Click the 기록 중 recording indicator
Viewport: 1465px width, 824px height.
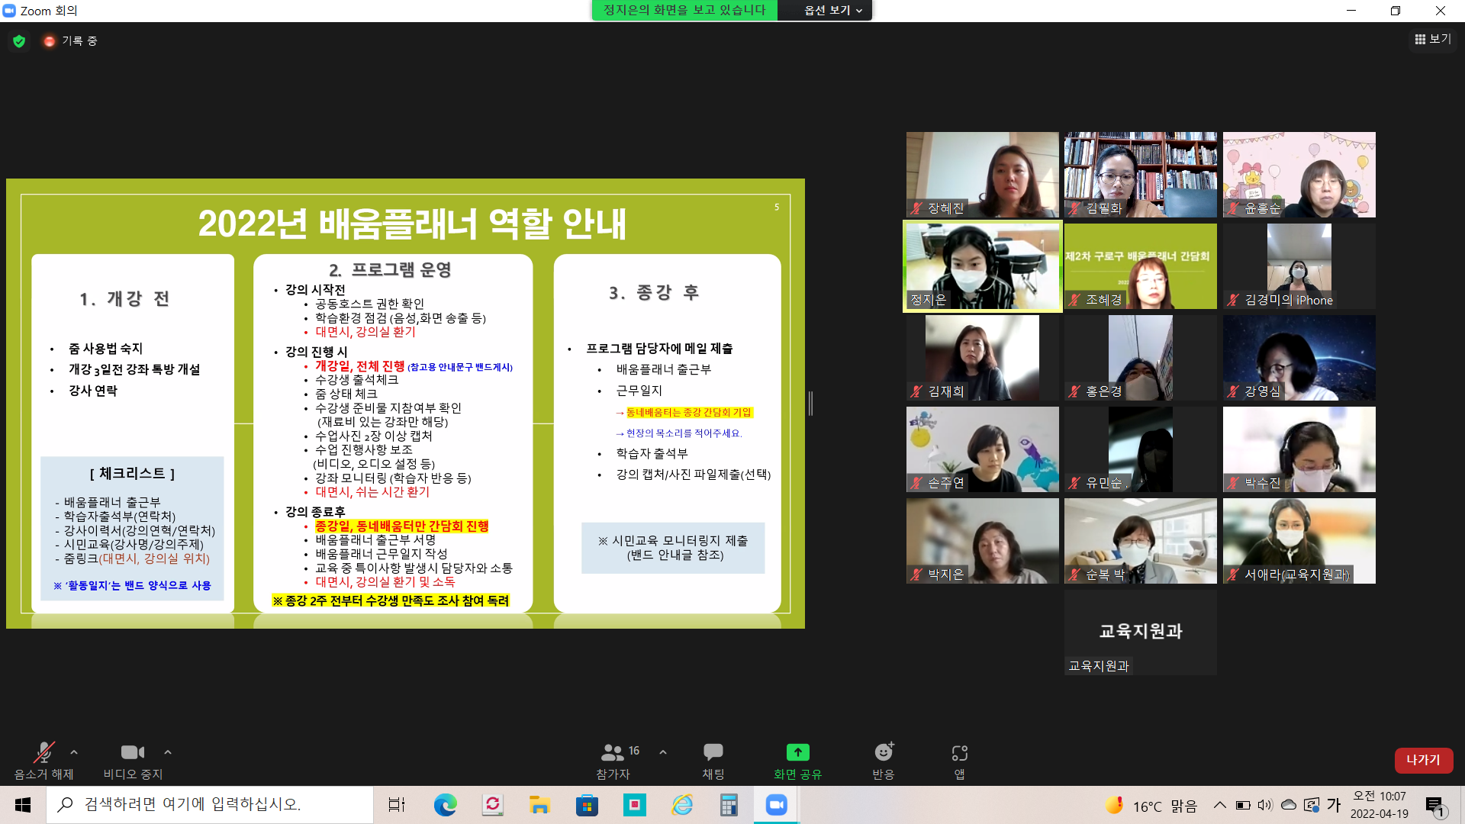point(71,41)
